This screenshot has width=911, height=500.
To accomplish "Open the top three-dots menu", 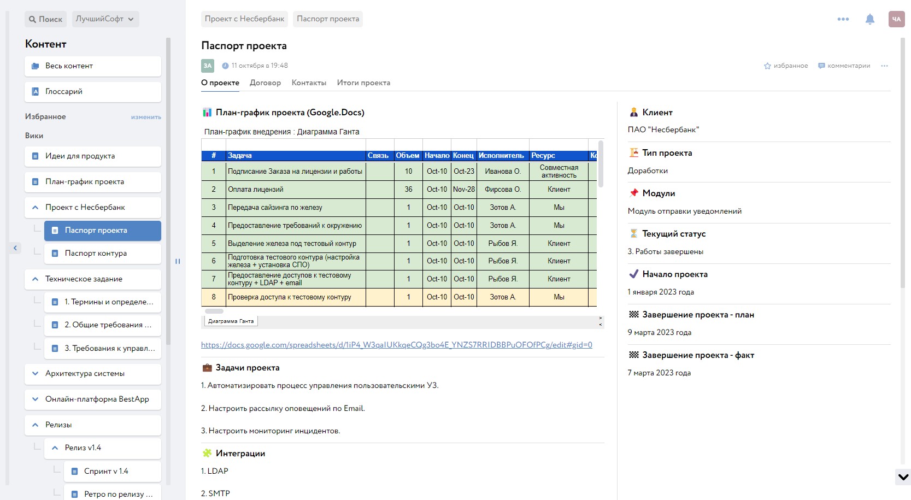I will tap(843, 19).
